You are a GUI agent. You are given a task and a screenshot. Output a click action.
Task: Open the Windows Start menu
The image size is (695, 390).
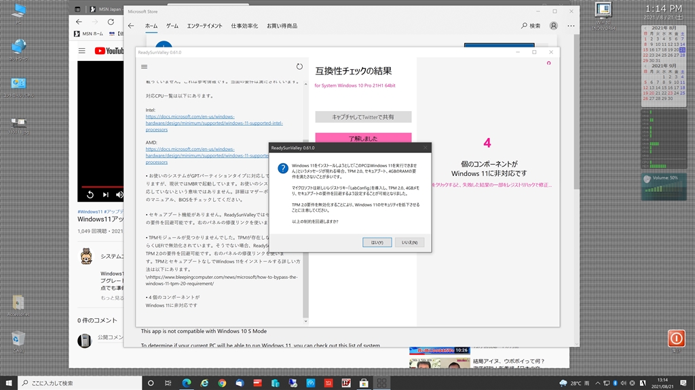click(9, 383)
